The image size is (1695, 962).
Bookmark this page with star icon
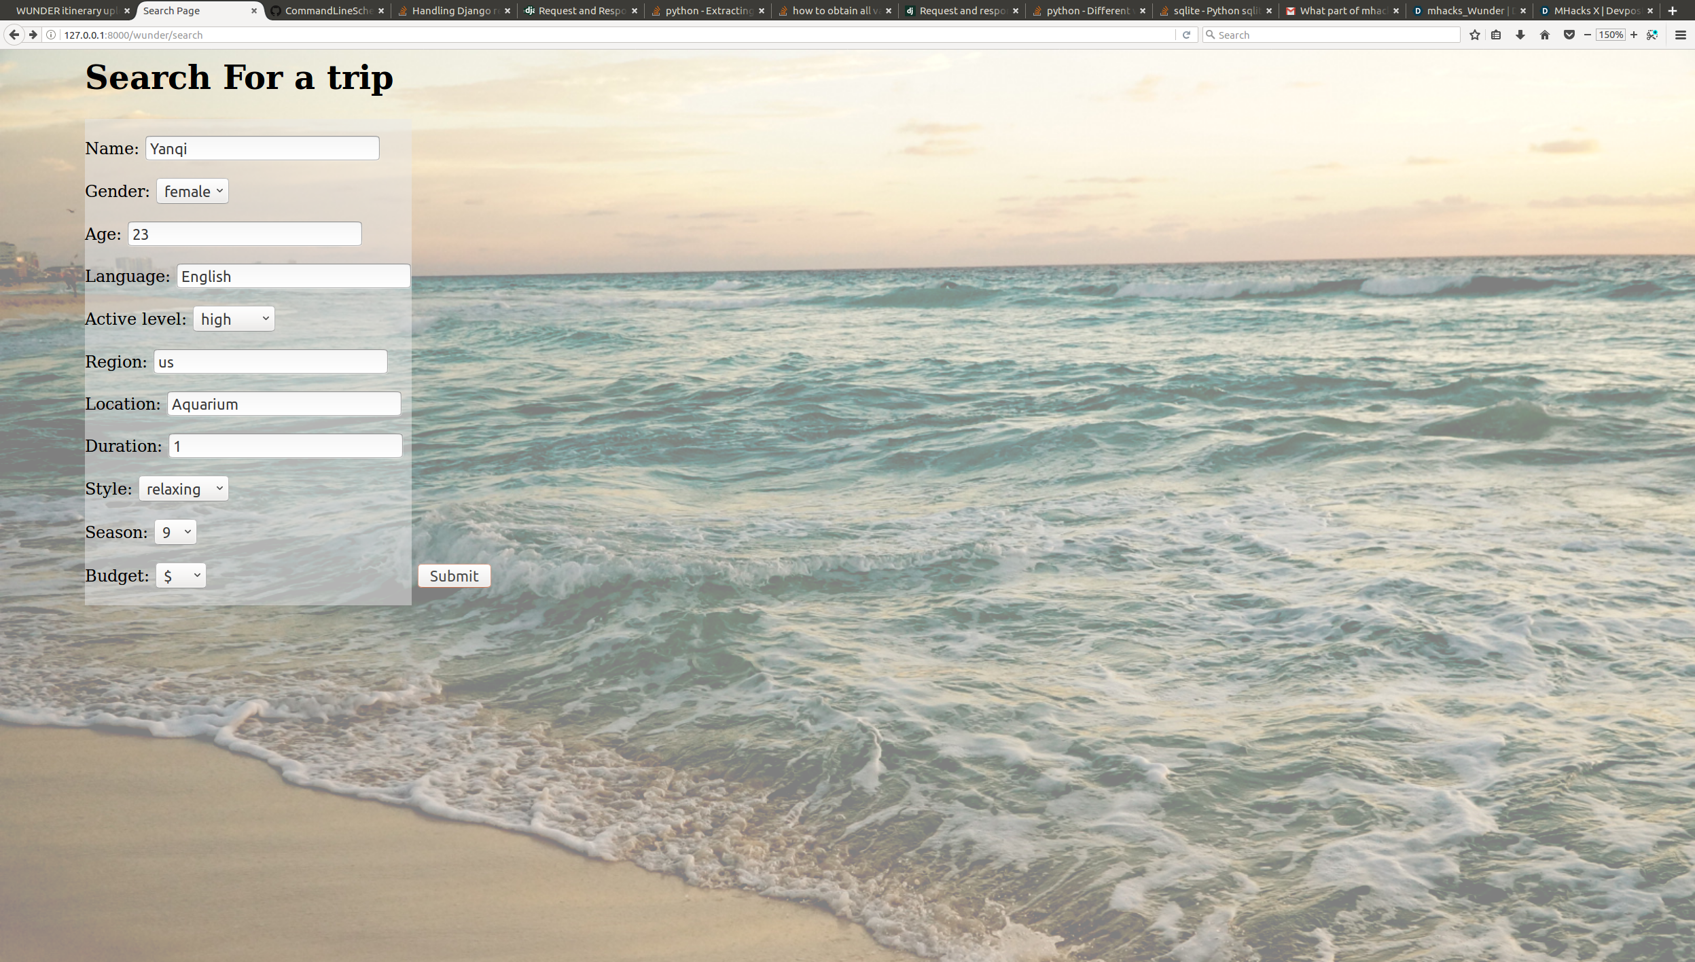(x=1474, y=35)
